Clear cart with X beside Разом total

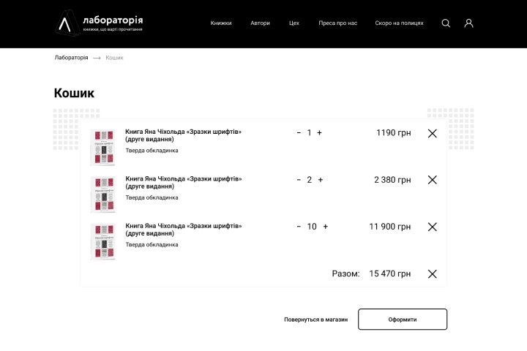click(x=433, y=273)
